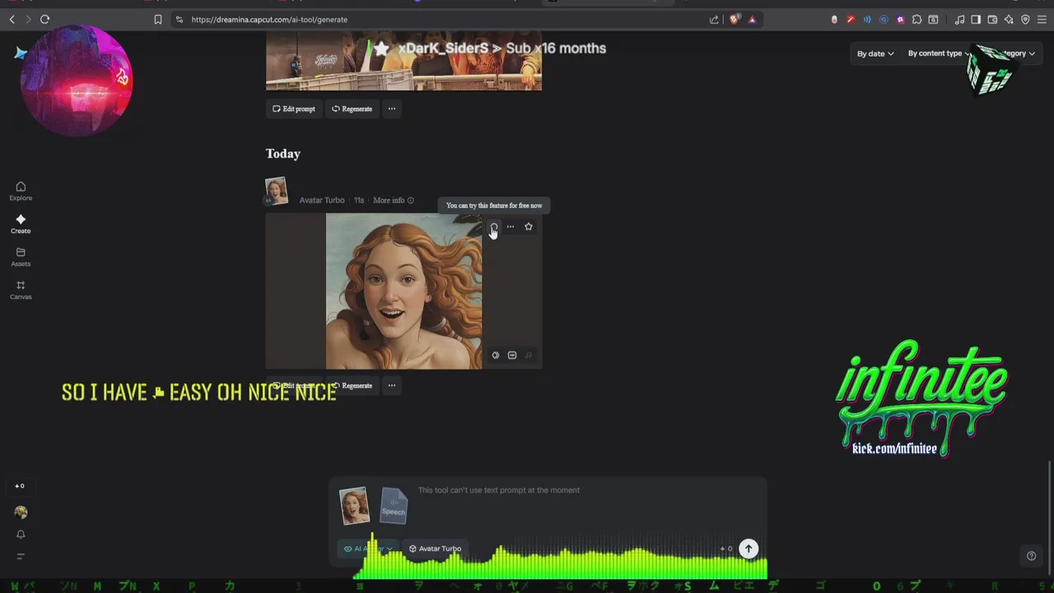Open the music note playlist icon
1054x593 pixels.
[x=959, y=19]
